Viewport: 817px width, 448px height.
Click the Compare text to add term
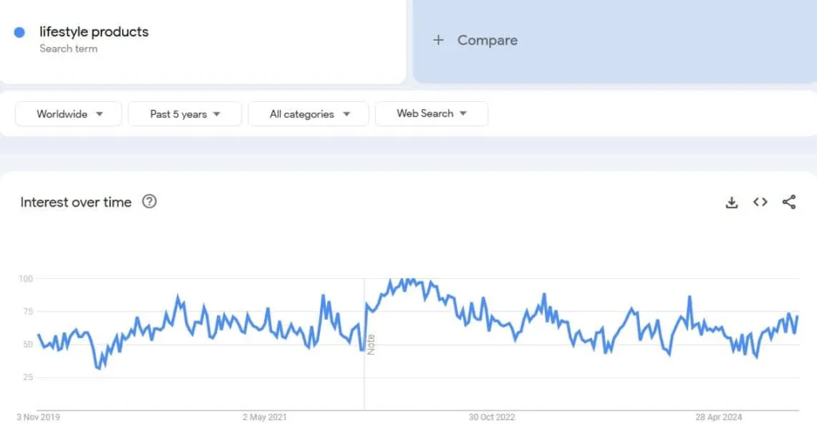487,40
